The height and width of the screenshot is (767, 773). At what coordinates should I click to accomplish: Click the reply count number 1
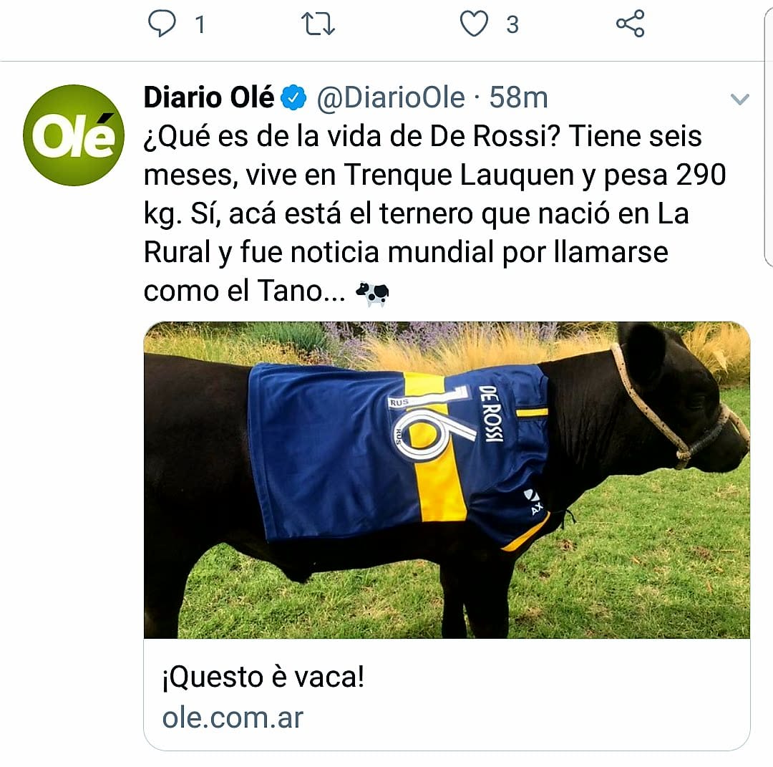(x=200, y=25)
